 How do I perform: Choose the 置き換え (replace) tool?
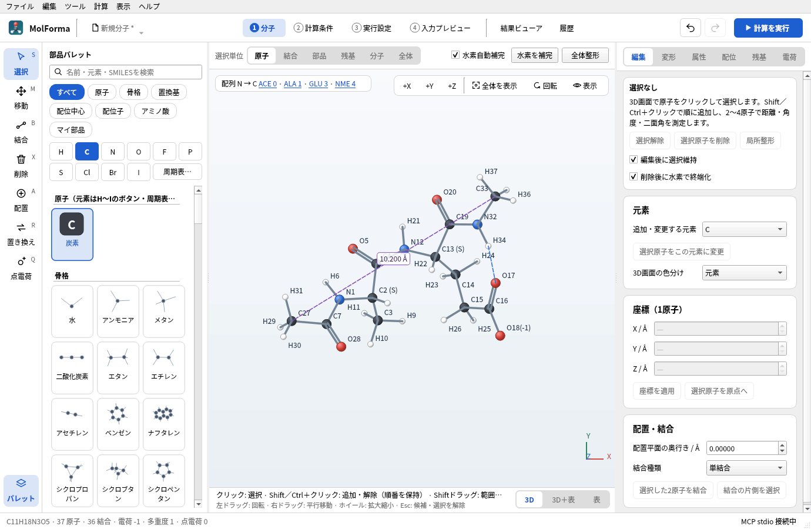point(21,234)
